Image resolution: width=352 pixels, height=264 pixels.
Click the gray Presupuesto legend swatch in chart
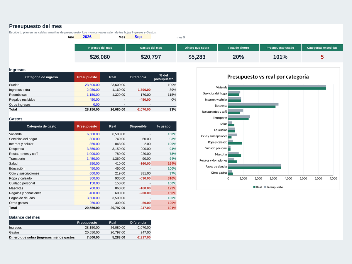[265, 187]
